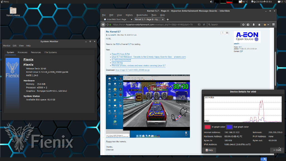Screen dimensions: 286x161
Task: Open the bookmarks library icon
Action: pos(248,25)
